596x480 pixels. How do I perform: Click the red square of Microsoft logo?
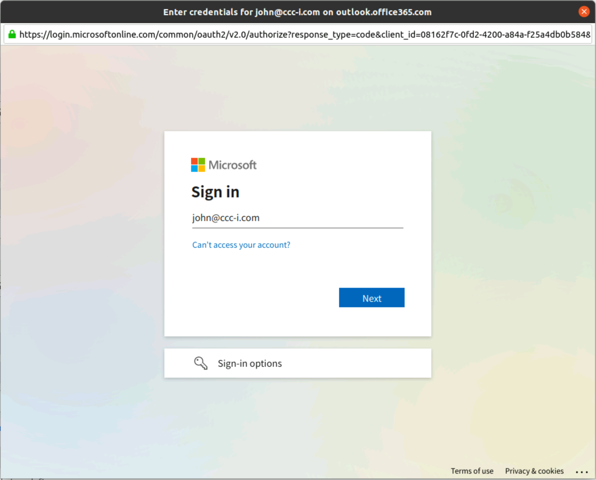click(x=194, y=161)
